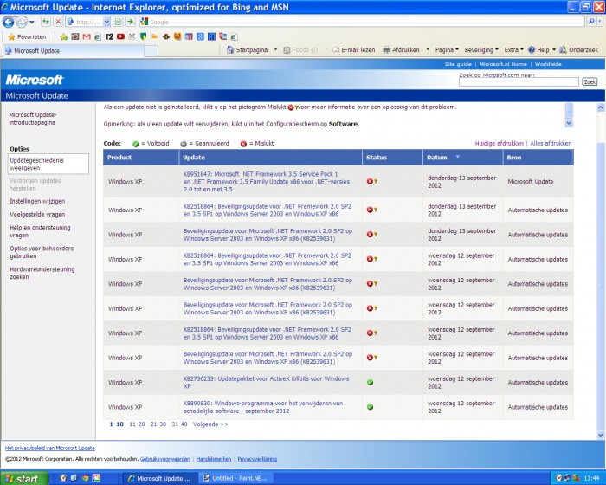
Task: Click the Zoek button
Action: click(x=590, y=81)
